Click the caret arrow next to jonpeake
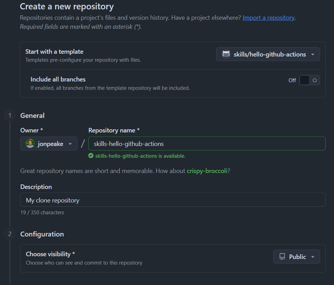334x285 pixels. click(x=70, y=144)
